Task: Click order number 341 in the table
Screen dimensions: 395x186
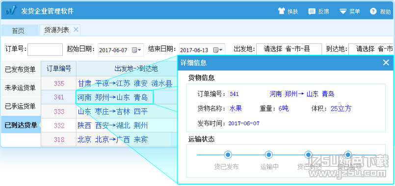Action: (59, 97)
